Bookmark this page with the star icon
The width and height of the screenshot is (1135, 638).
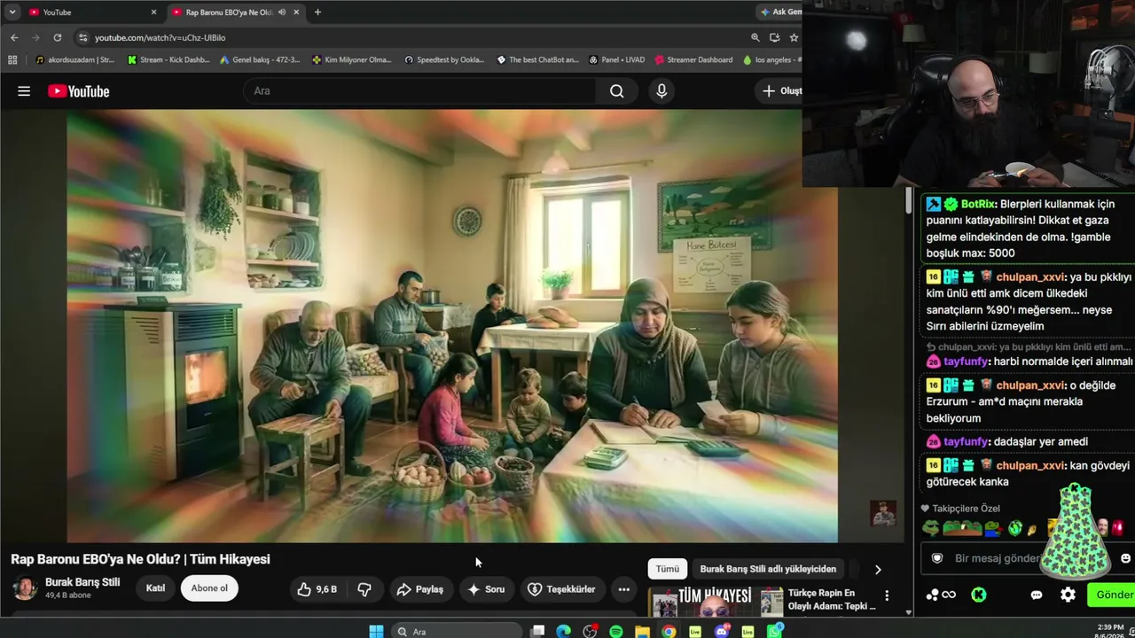(794, 38)
